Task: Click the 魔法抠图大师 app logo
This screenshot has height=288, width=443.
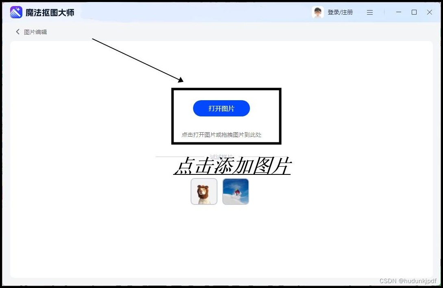Action: tap(16, 12)
